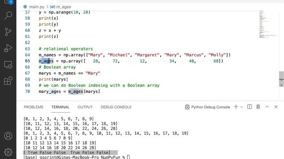
Task: Click the "# relational operators" comment
Action: 66,49
